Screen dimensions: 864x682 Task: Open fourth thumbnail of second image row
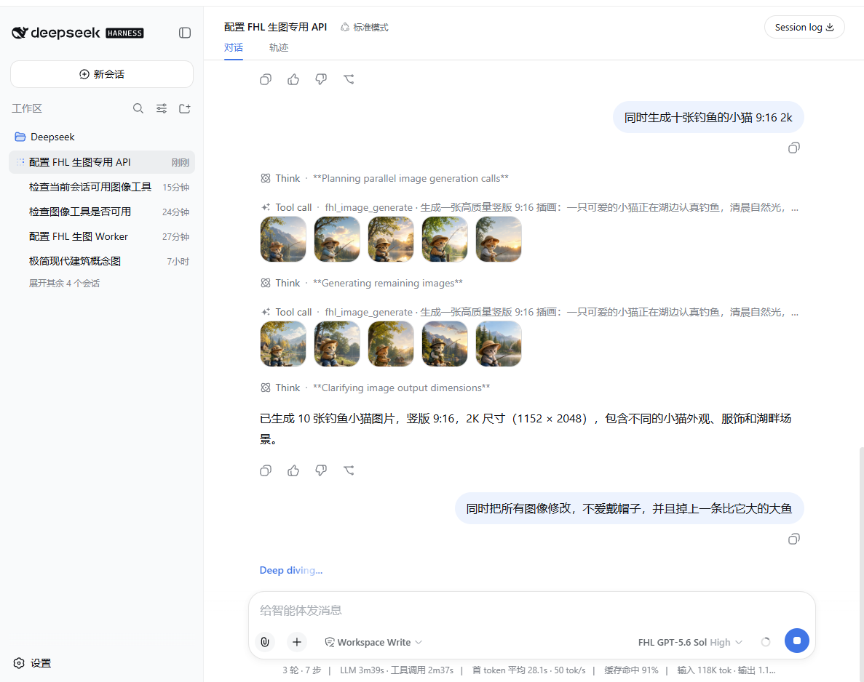pos(445,344)
